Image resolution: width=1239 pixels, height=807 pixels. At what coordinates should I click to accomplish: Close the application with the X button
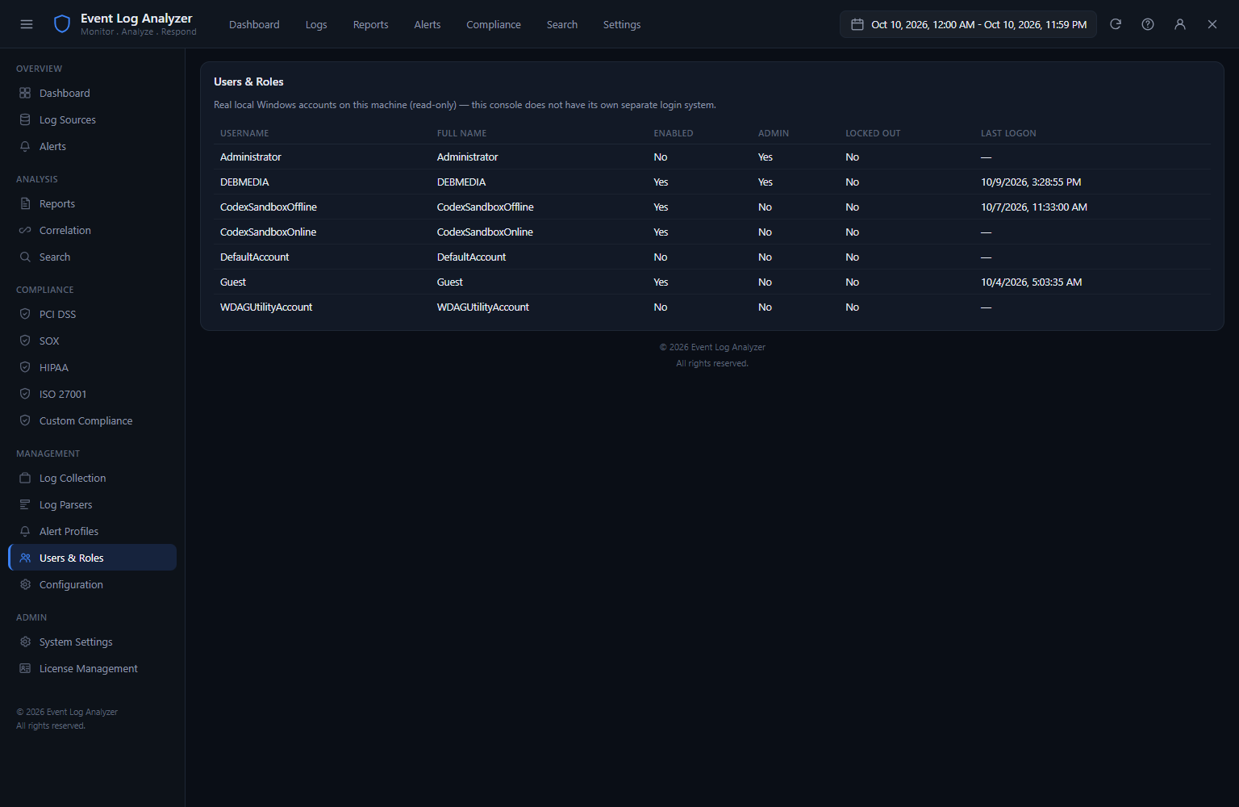[x=1212, y=24]
